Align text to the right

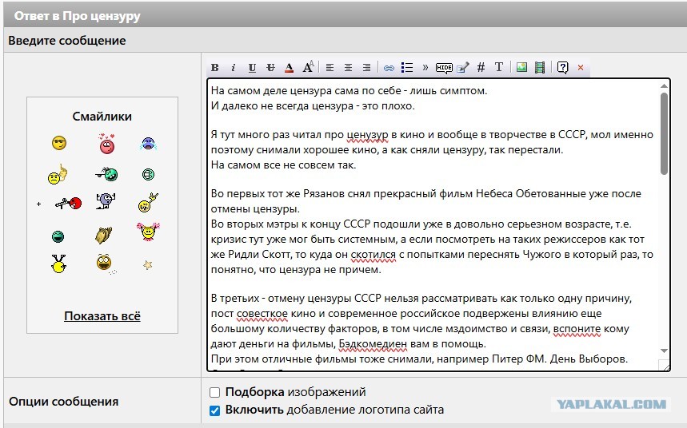[366, 67]
